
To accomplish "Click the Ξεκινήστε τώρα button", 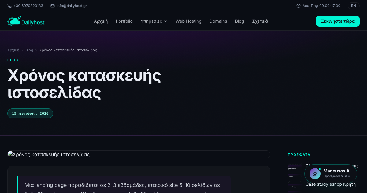I will pos(338,21).
